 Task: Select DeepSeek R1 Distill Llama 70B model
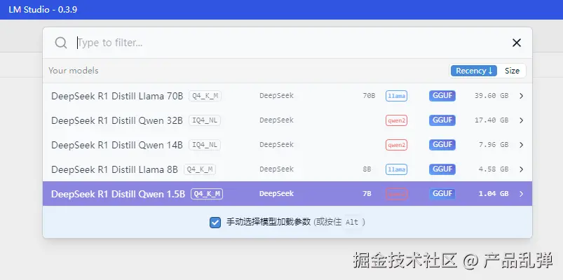(287, 96)
